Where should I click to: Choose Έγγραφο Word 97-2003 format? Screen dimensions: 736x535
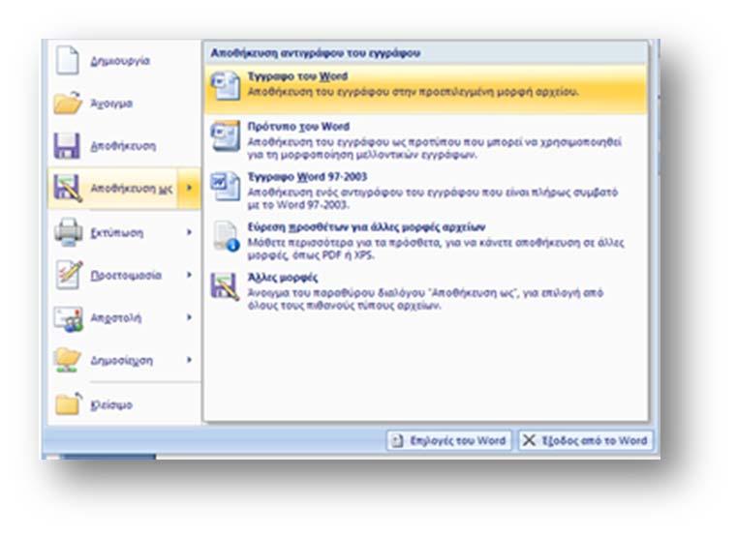pos(426,190)
